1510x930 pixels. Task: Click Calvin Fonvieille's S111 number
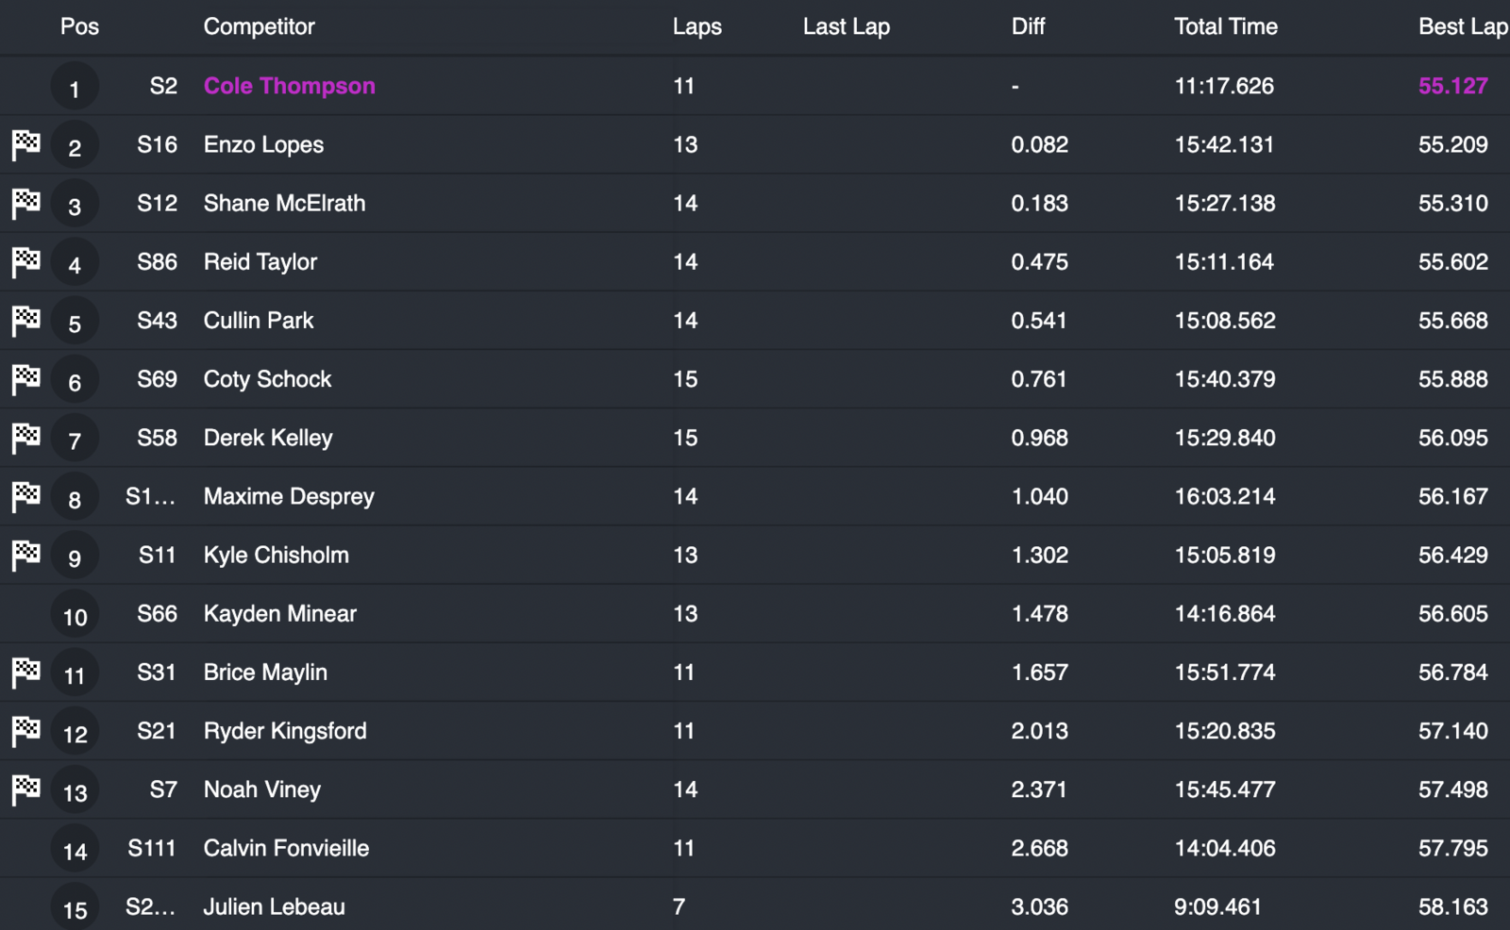click(x=152, y=848)
